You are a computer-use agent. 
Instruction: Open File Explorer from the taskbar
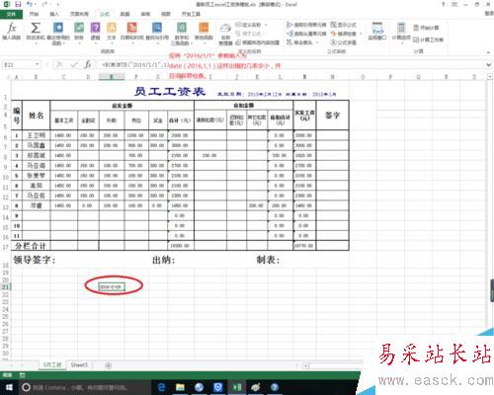coord(180,387)
